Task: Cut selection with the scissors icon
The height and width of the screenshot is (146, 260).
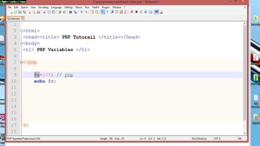Action: pyautogui.click(x=44, y=12)
